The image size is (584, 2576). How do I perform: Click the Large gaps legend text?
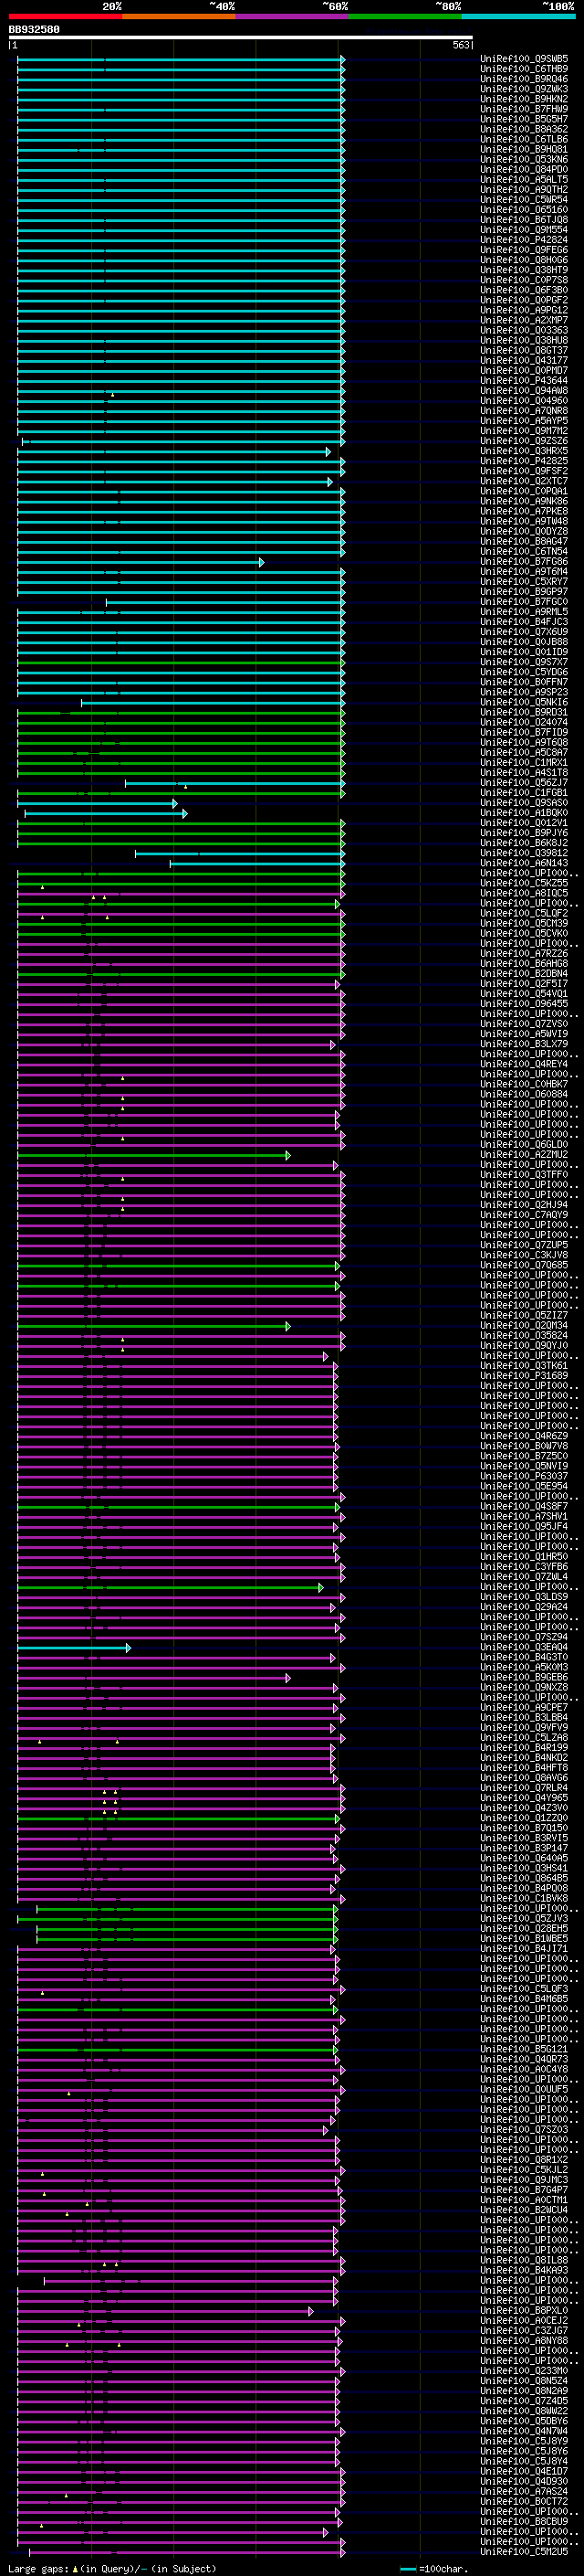(x=112, y=2569)
